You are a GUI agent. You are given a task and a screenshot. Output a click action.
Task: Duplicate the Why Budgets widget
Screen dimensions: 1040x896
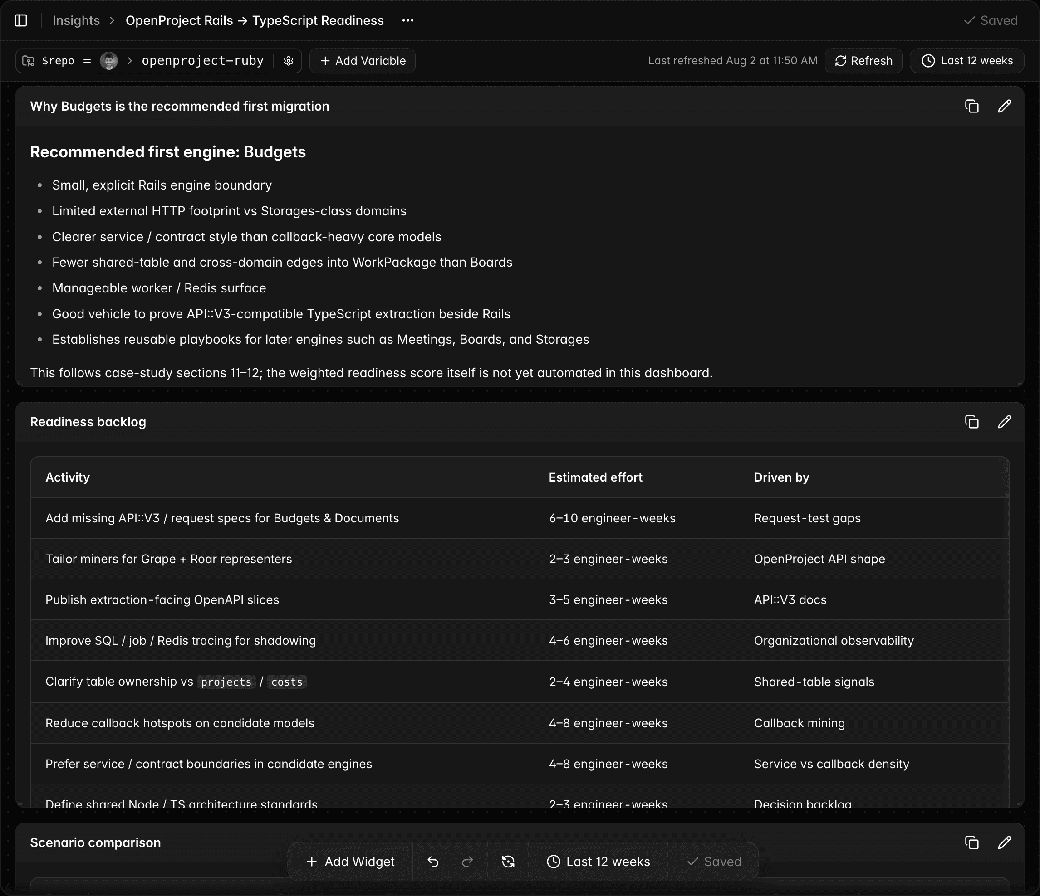972,107
